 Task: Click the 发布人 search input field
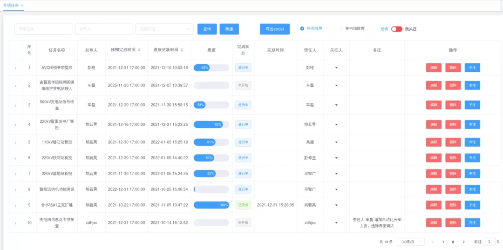coord(103,29)
